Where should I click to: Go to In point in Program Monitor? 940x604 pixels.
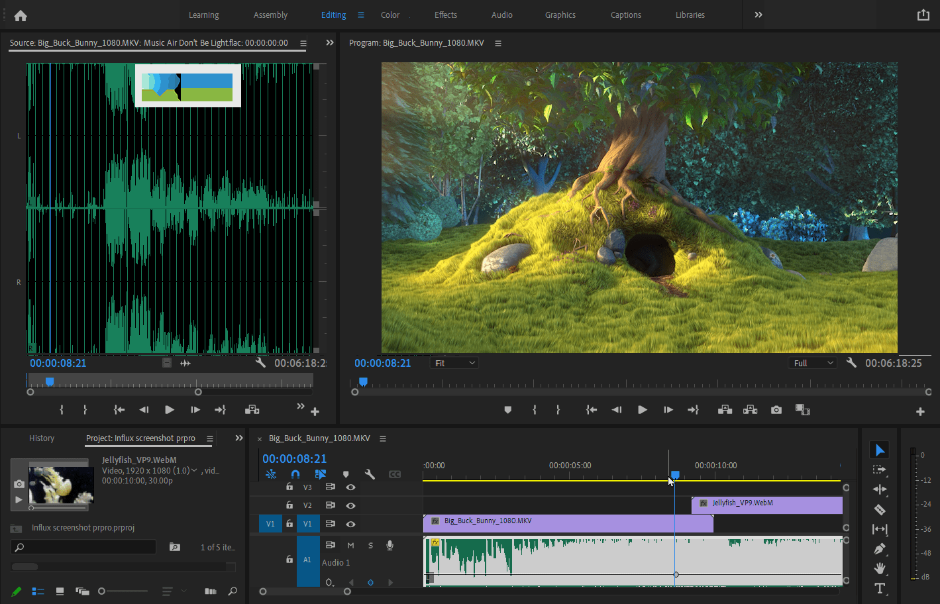click(592, 410)
